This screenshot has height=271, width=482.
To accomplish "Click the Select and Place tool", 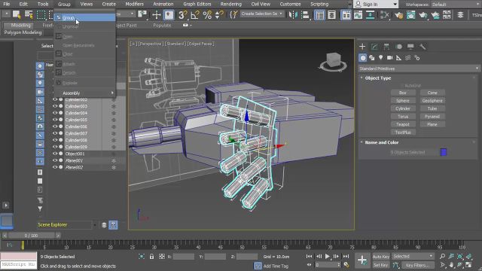I will [x=169, y=14].
